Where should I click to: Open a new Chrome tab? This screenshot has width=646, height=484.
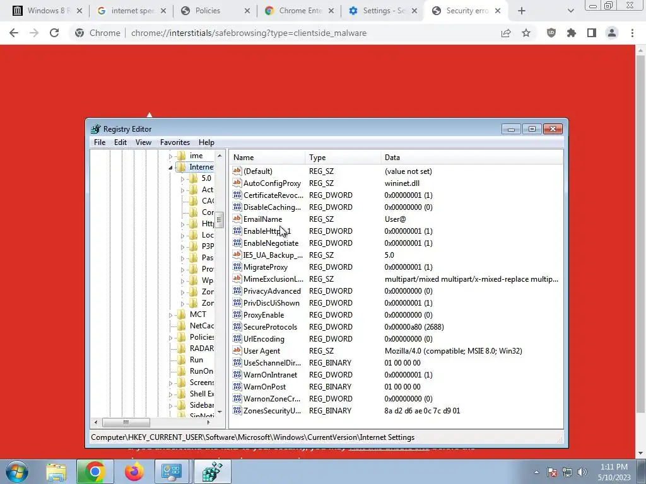point(522,11)
